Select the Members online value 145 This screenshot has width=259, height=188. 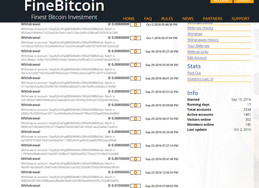pos(248,124)
